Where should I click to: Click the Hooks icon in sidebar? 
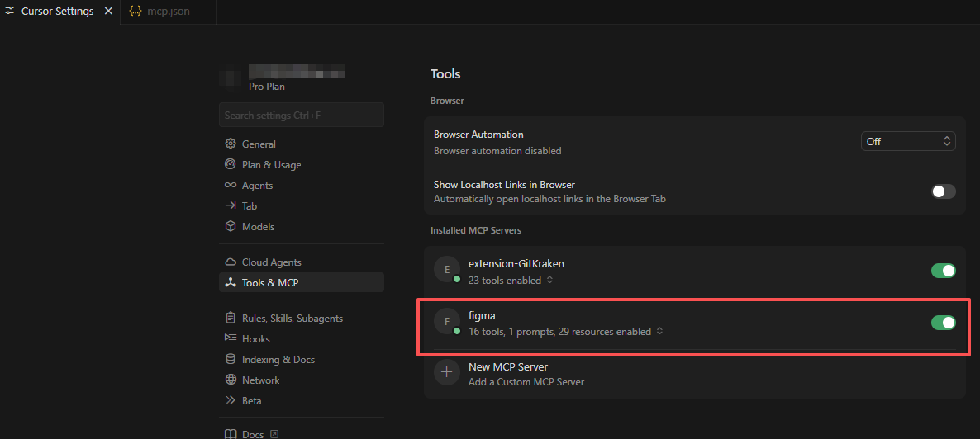click(x=230, y=338)
